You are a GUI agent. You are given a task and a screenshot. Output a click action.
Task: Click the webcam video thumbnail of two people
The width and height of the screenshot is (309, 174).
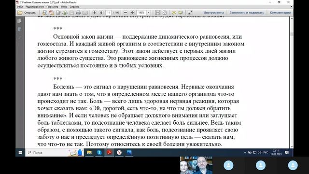(x=196, y=165)
